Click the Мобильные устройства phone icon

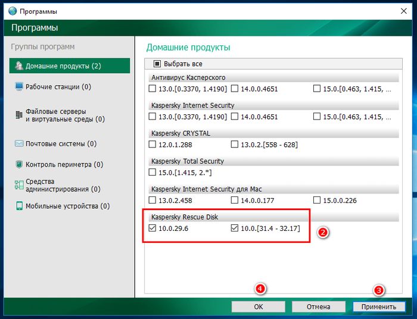pyautogui.click(x=20, y=206)
